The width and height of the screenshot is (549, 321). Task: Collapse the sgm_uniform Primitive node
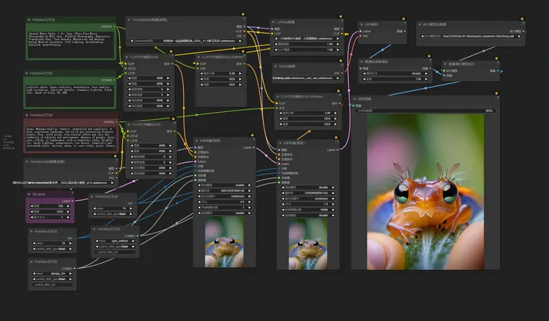click(94, 229)
